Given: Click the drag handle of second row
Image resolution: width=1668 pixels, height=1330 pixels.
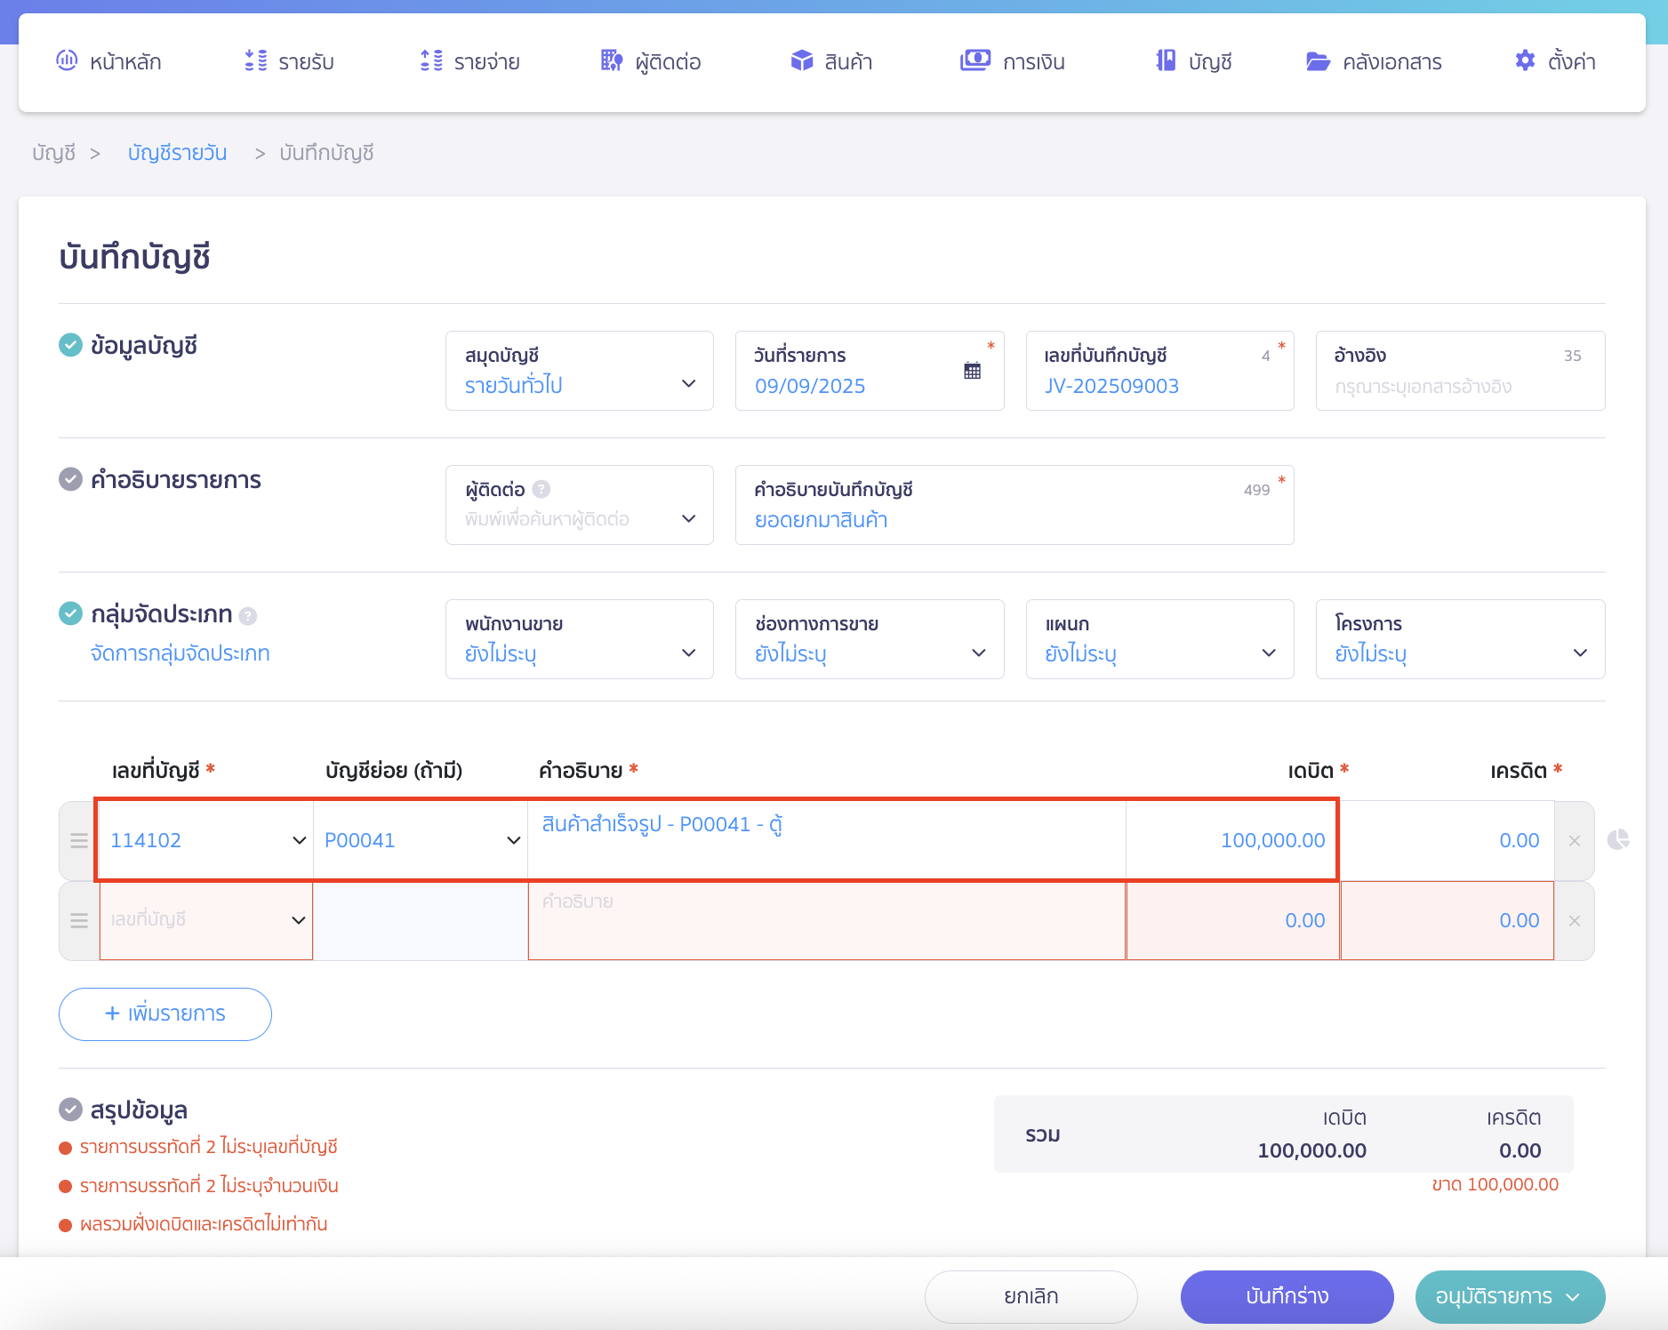Looking at the screenshot, I should 79,921.
